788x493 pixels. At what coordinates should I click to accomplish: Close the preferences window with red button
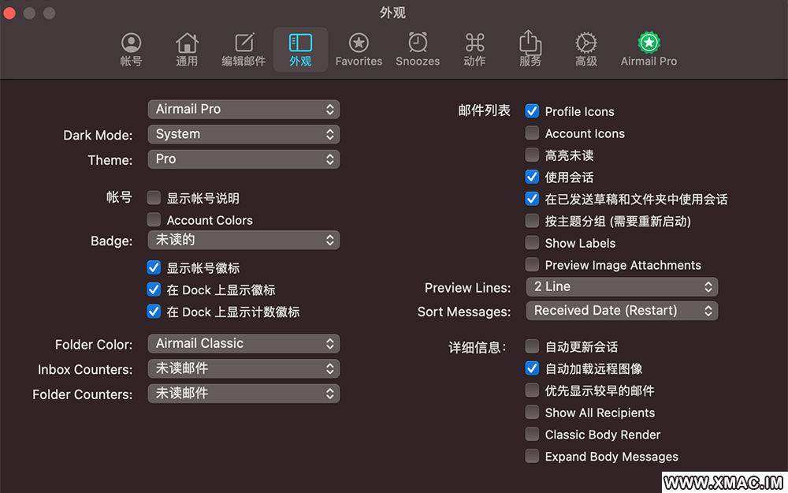(x=9, y=13)
